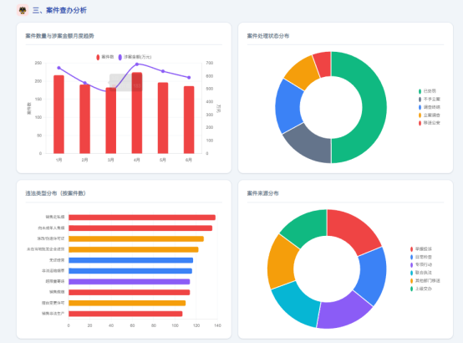Screen dimensions: 463x343
Task: Click the purple 超限量零售 bar
Action: (x=130, y=281)
